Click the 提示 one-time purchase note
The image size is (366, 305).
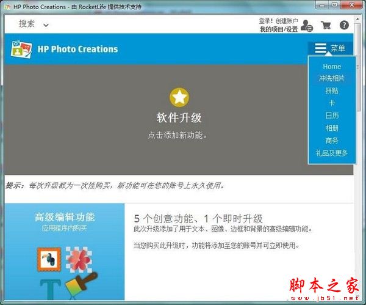tap(115, 186)
